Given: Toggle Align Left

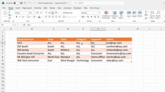Looking at the screenshot, I should (46, 17).
